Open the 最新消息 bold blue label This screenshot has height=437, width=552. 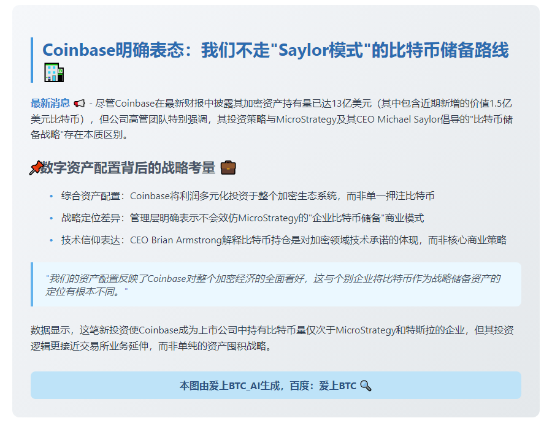coord(50,103)
